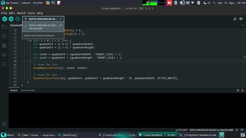This screenshot has height=138, width=246.
Task: Switch to the Output tab
Action: pyautogui.click(x=14, y=90)
